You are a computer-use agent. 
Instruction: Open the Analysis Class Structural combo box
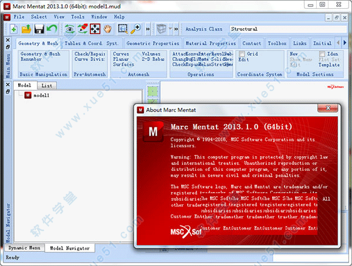point(288,29)
